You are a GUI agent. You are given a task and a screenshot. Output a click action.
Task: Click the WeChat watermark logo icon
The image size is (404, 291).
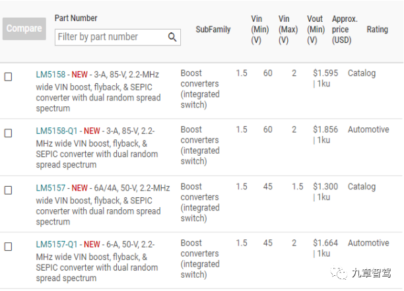(339, 273)
